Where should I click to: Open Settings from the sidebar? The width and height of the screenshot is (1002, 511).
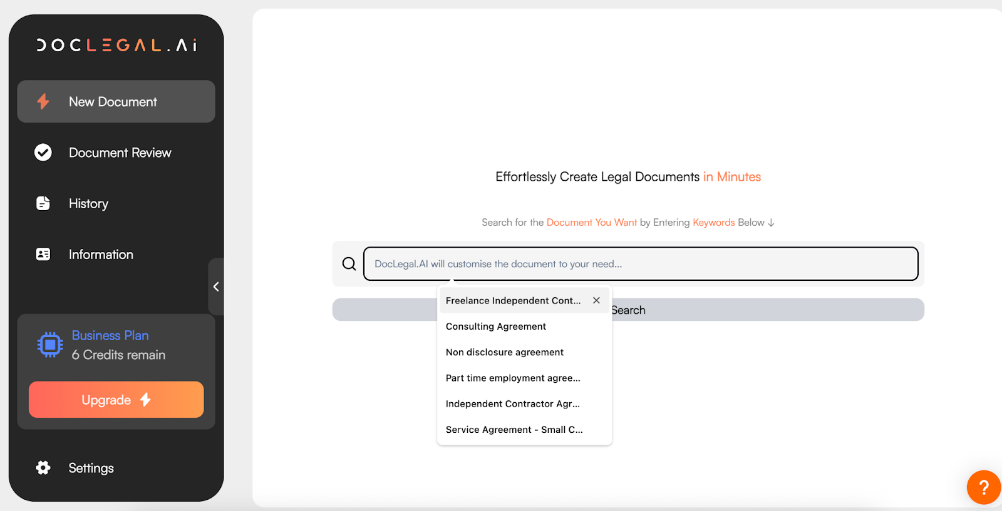pyautogui.click(x=116, y=468)
